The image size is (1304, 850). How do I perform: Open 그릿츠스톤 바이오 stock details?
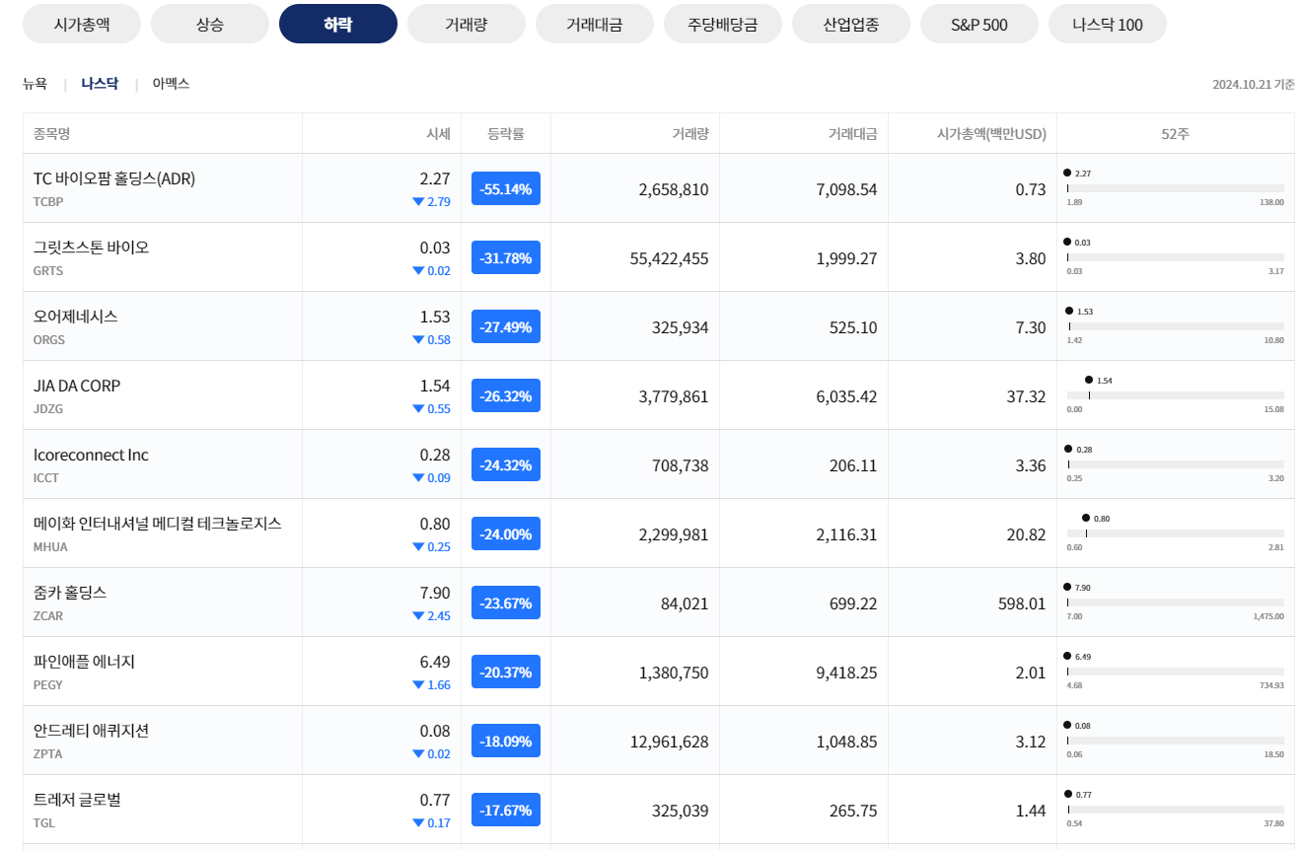click(x=91, y=248)
